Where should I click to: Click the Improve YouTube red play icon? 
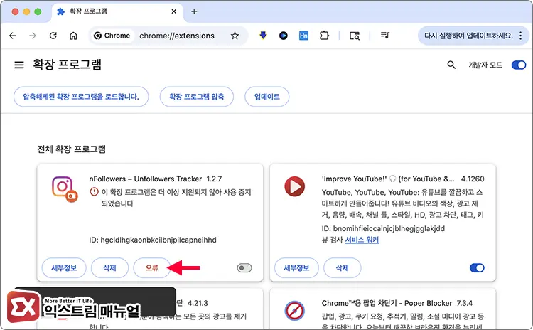[x=295, y=186]
